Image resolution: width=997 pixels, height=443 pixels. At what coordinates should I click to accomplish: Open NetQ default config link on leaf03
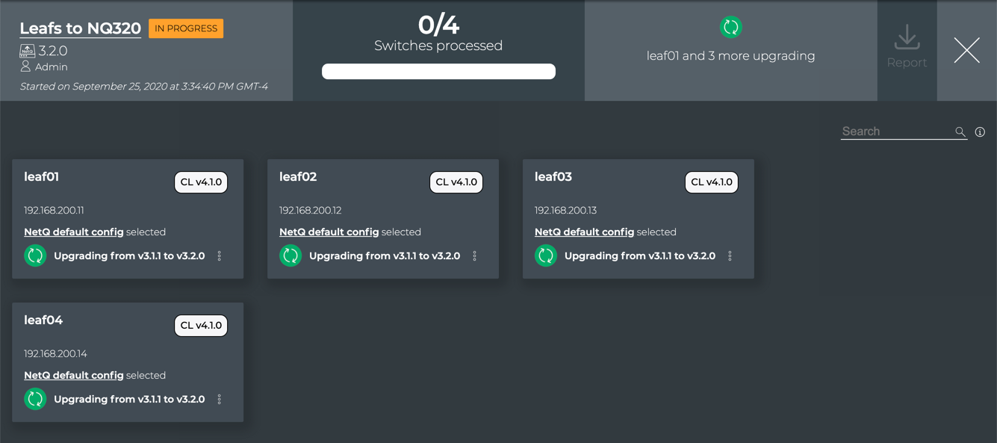(x=584, y=232)
